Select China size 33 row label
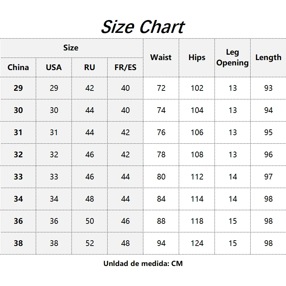Screen dimensions: 286x286 (x=18, y=177)
